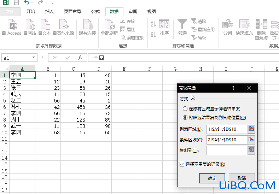This screenshot has width=279, height=194.
Task: Click the Undo arrow icon
Action: (x=27, y=2)
